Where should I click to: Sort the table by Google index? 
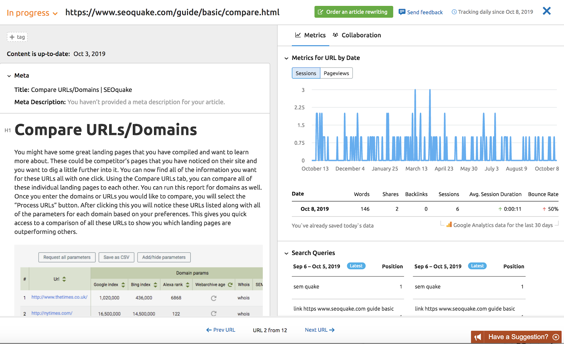(123, 284)
